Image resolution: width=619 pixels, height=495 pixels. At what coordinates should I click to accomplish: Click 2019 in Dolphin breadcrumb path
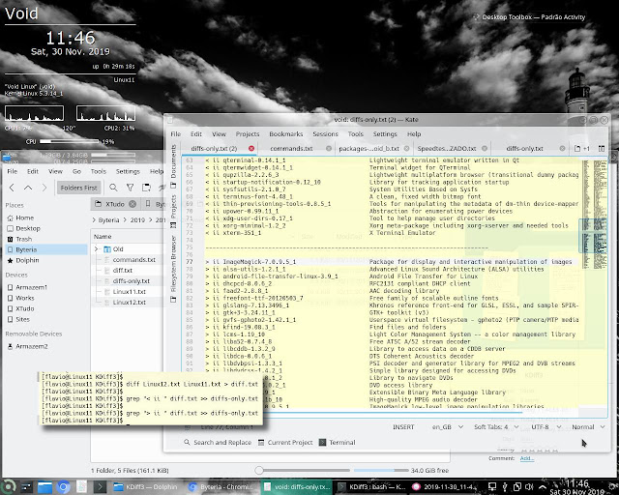(x=137, y=220)
